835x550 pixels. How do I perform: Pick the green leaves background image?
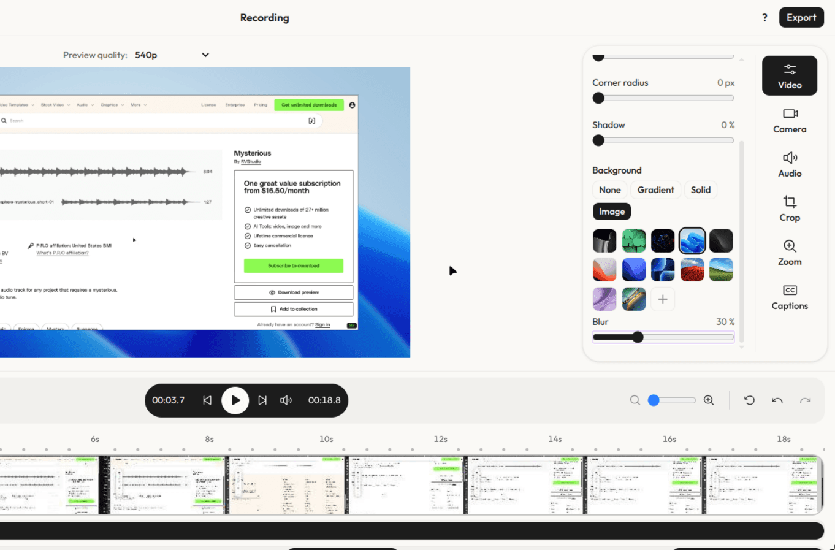634,241
